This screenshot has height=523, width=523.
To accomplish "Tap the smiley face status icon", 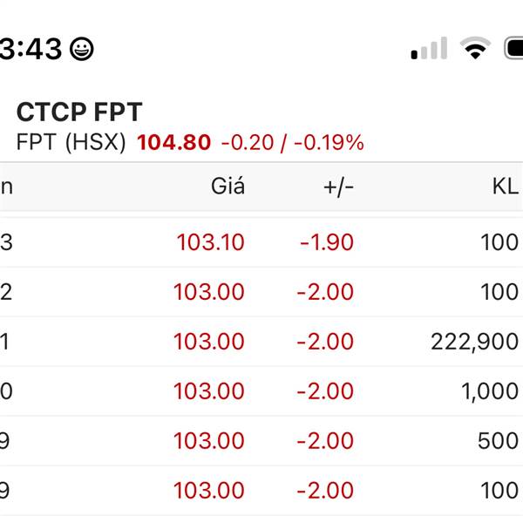I will pos(82,49).
